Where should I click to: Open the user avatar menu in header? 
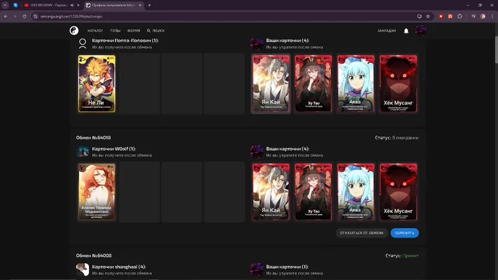pyautogui.click(x=420, y=31)
